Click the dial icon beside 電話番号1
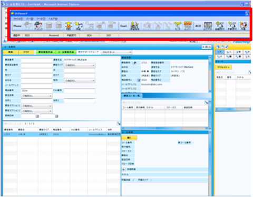253x197 pixels. point(139,80)
